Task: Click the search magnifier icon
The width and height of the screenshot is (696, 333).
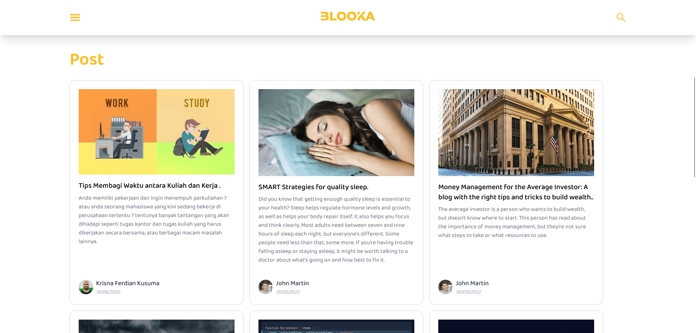Action: [621, 17]
